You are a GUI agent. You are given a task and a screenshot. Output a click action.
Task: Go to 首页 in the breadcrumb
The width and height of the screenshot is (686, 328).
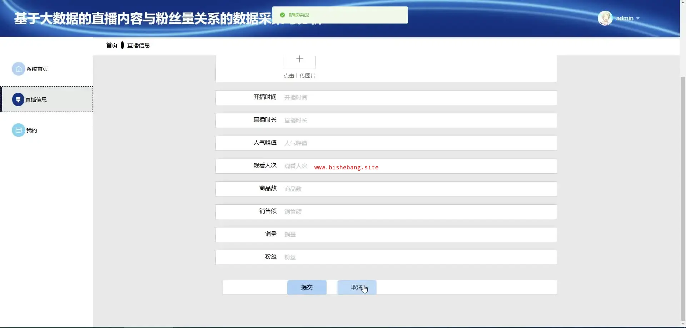tap(112, 45)
